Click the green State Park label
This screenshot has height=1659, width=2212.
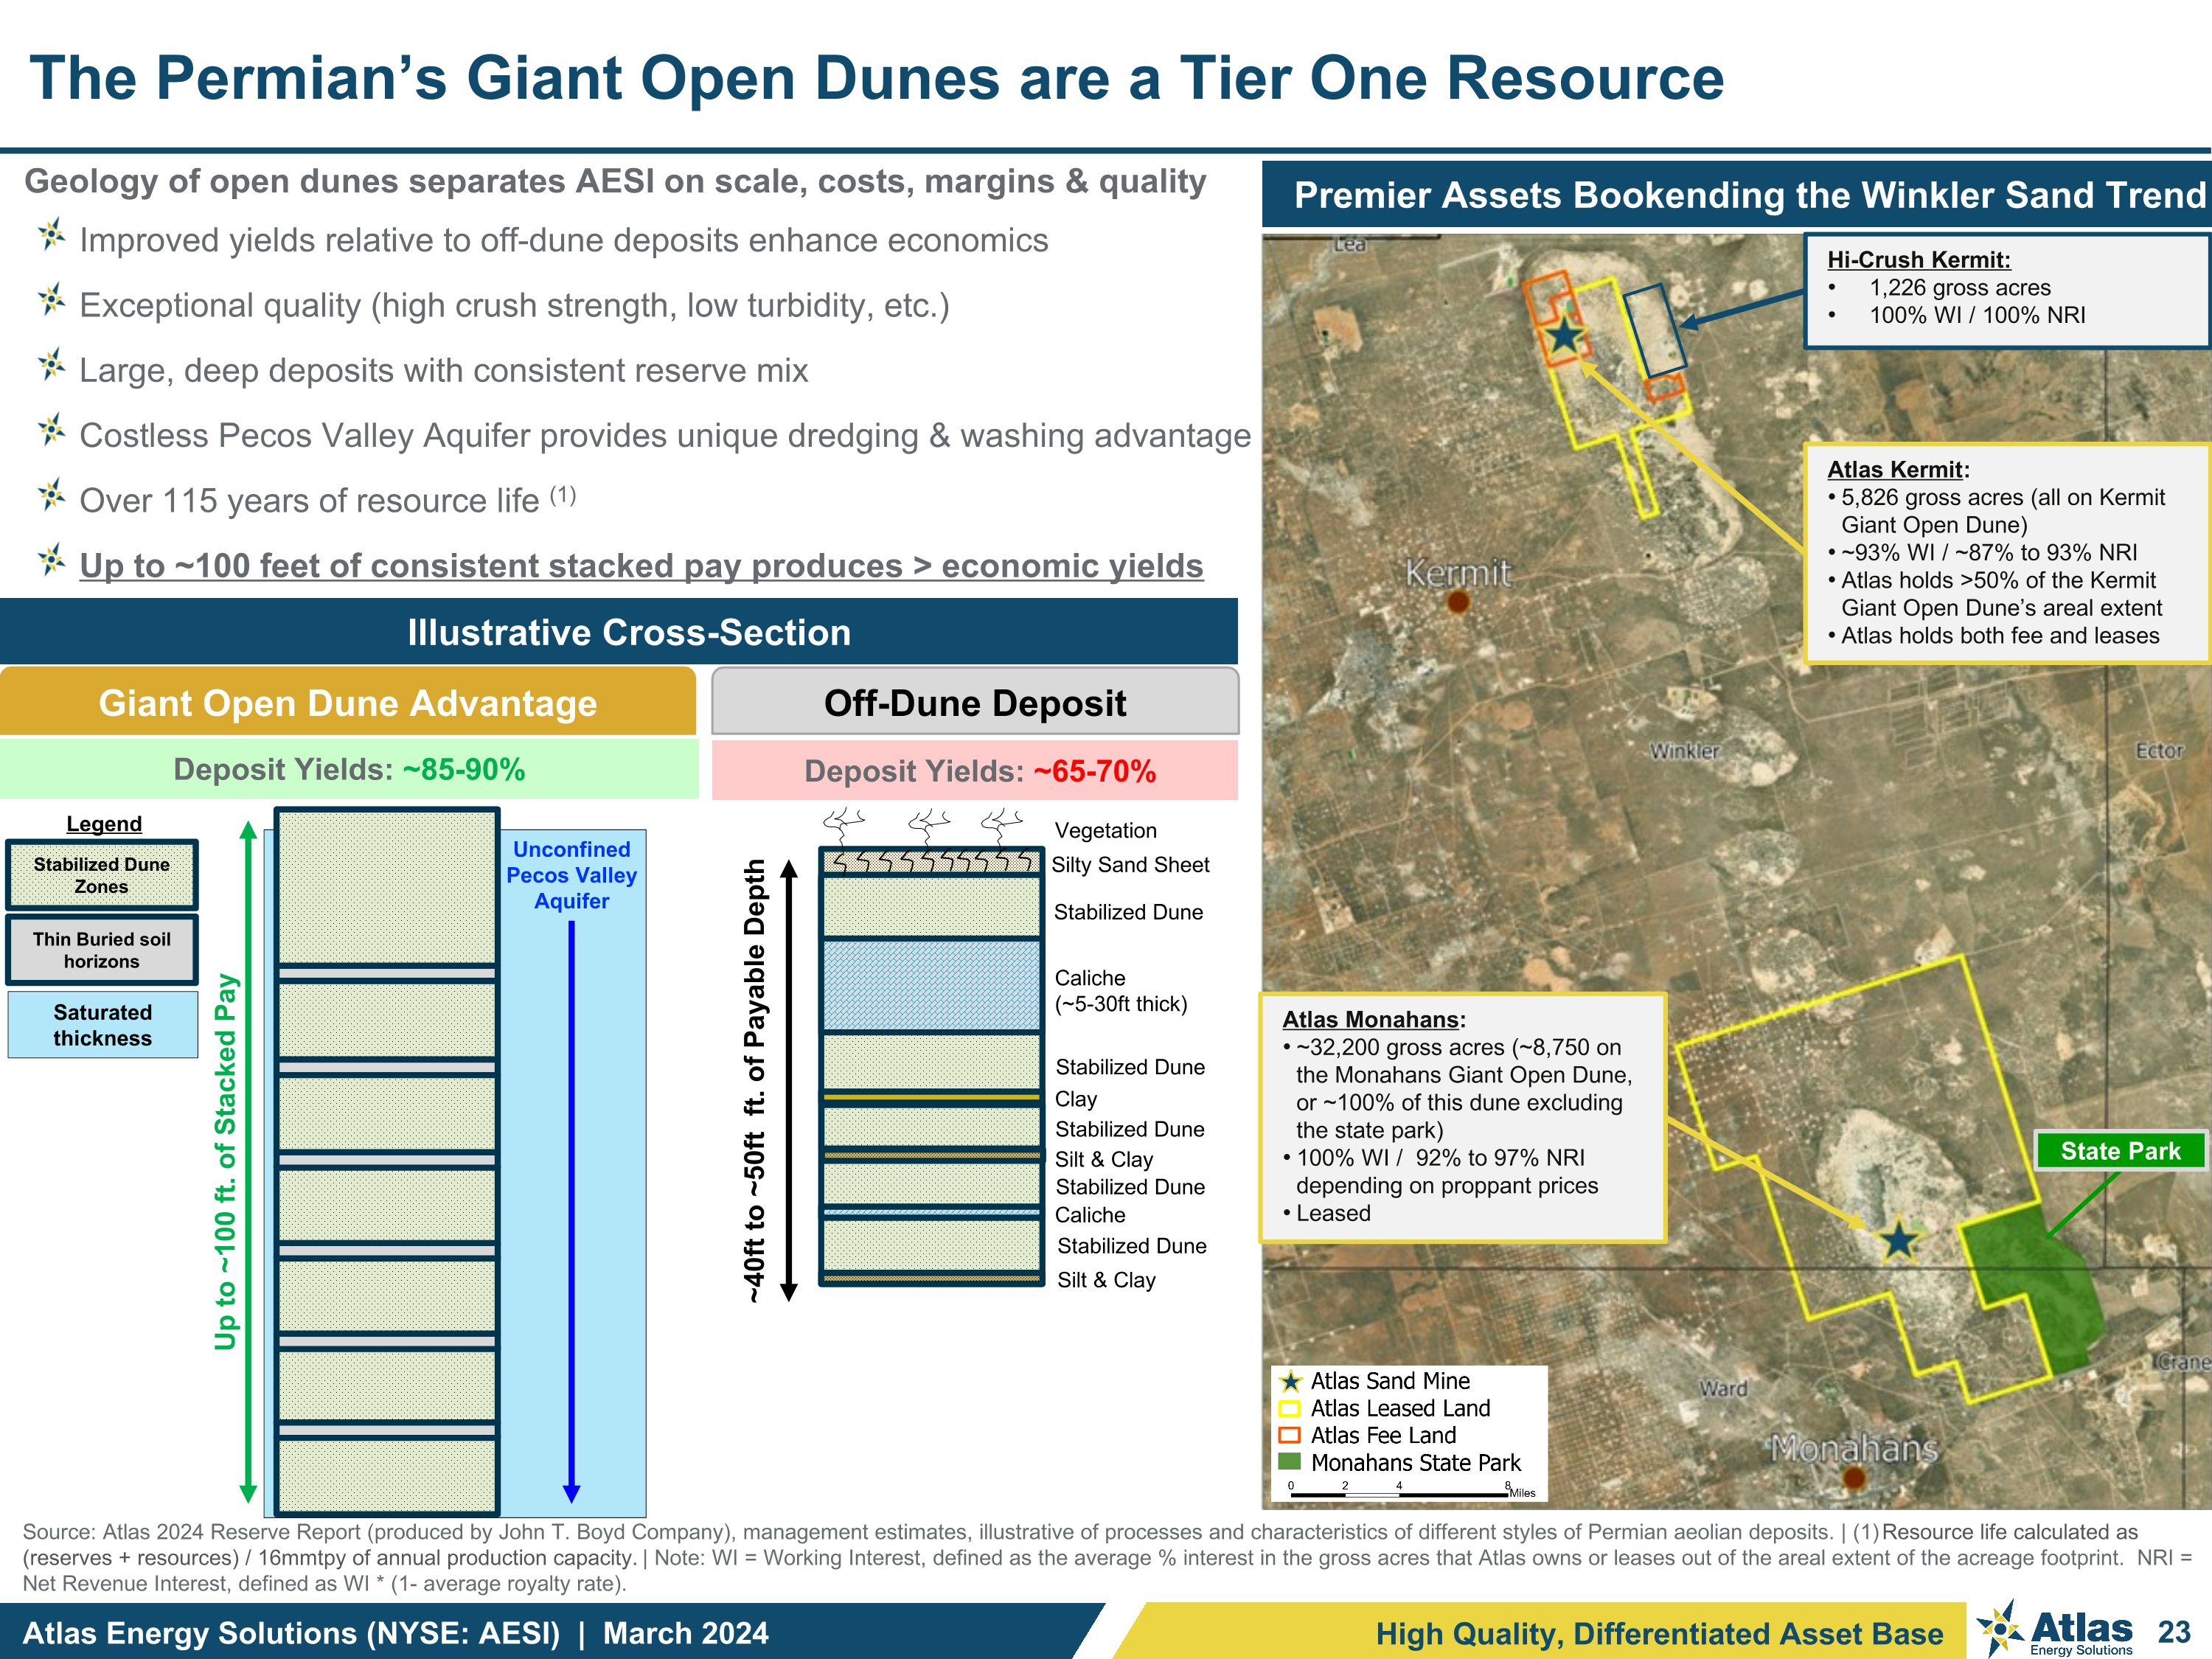(x=2120, y=1151)
